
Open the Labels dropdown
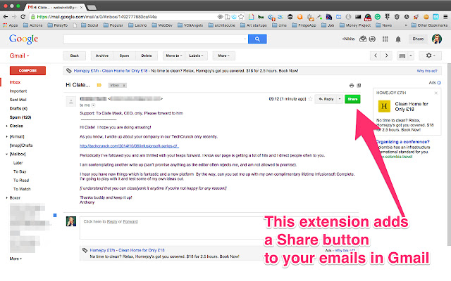[x=196, y=55]
